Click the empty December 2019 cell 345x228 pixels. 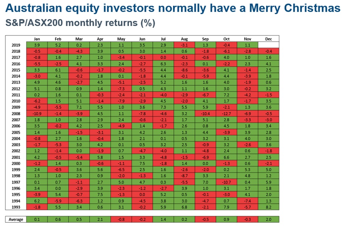[269, 45]
